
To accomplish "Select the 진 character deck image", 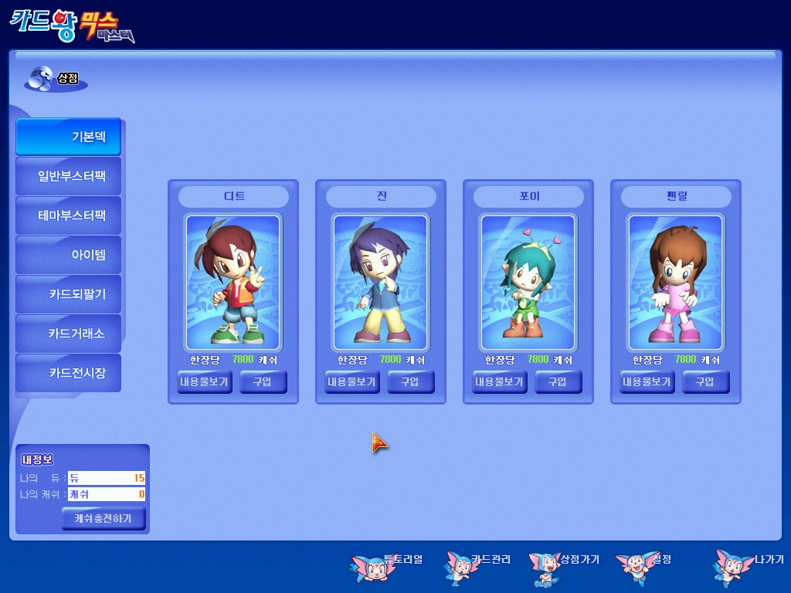I will tap(380, 283).
